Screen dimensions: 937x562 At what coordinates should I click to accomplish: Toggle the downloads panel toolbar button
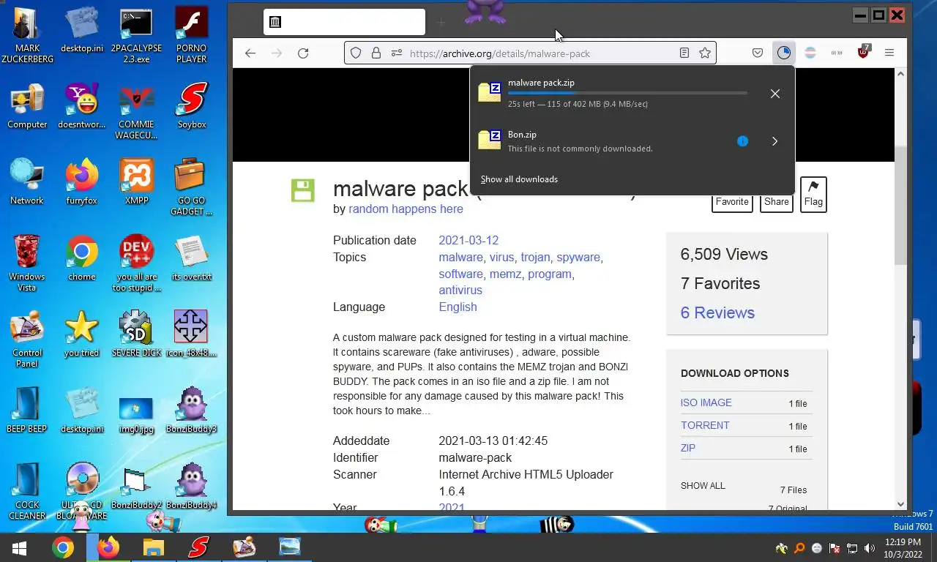(x=784, y=53)
